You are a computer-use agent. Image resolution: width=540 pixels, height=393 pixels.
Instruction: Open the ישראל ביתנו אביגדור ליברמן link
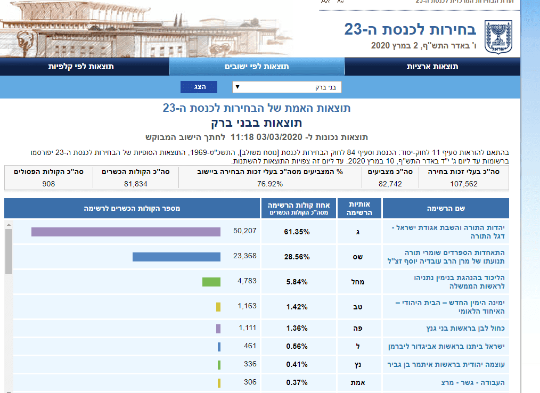[446, 346]
